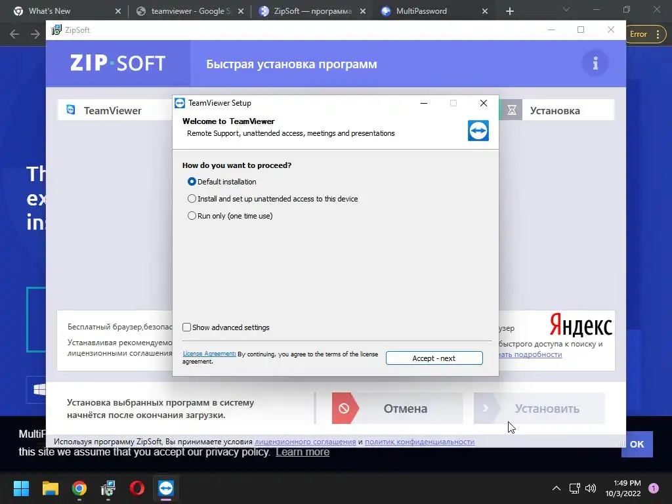The height and width of the screenshot is (504, 672).
Task: Close the ZipSoft browser tab
Action: pyautogui.click(x=363, y=12)
